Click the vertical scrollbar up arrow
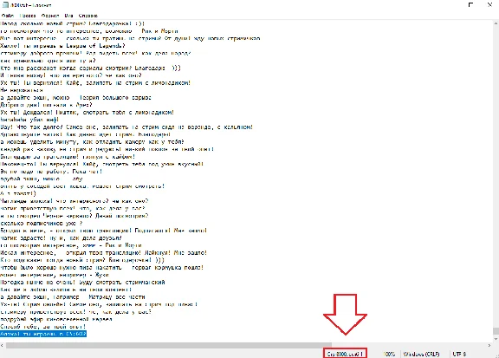The height and width of the screenshot is (358, 499). (x=496, y=23)
